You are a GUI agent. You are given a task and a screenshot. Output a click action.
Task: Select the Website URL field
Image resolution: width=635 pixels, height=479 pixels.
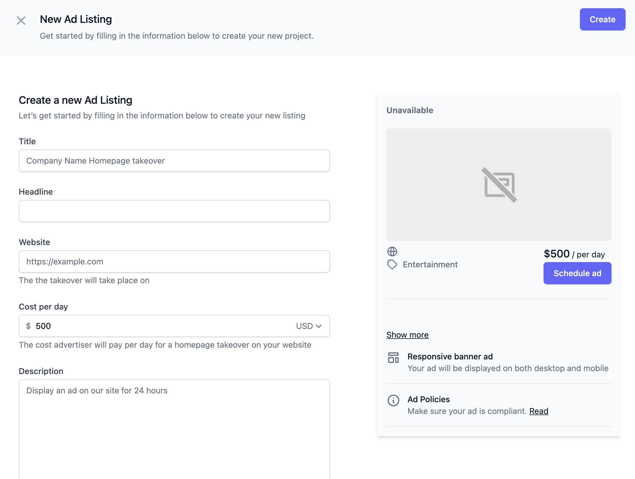click(x=174, y=261)
